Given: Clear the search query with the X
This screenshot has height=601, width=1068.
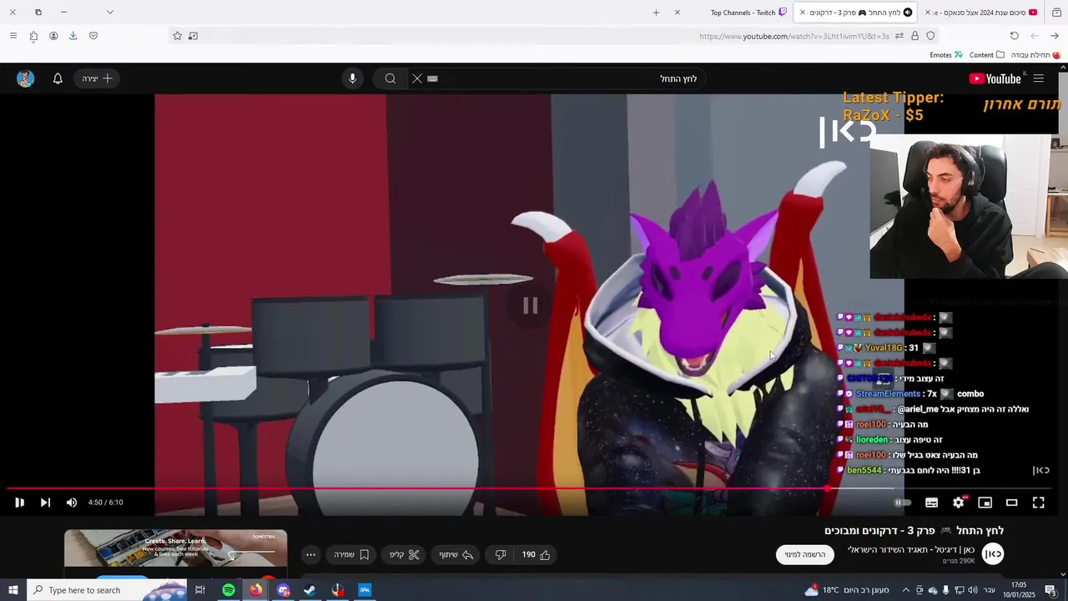Looking at the screenshot, I should tap(417, 78).
